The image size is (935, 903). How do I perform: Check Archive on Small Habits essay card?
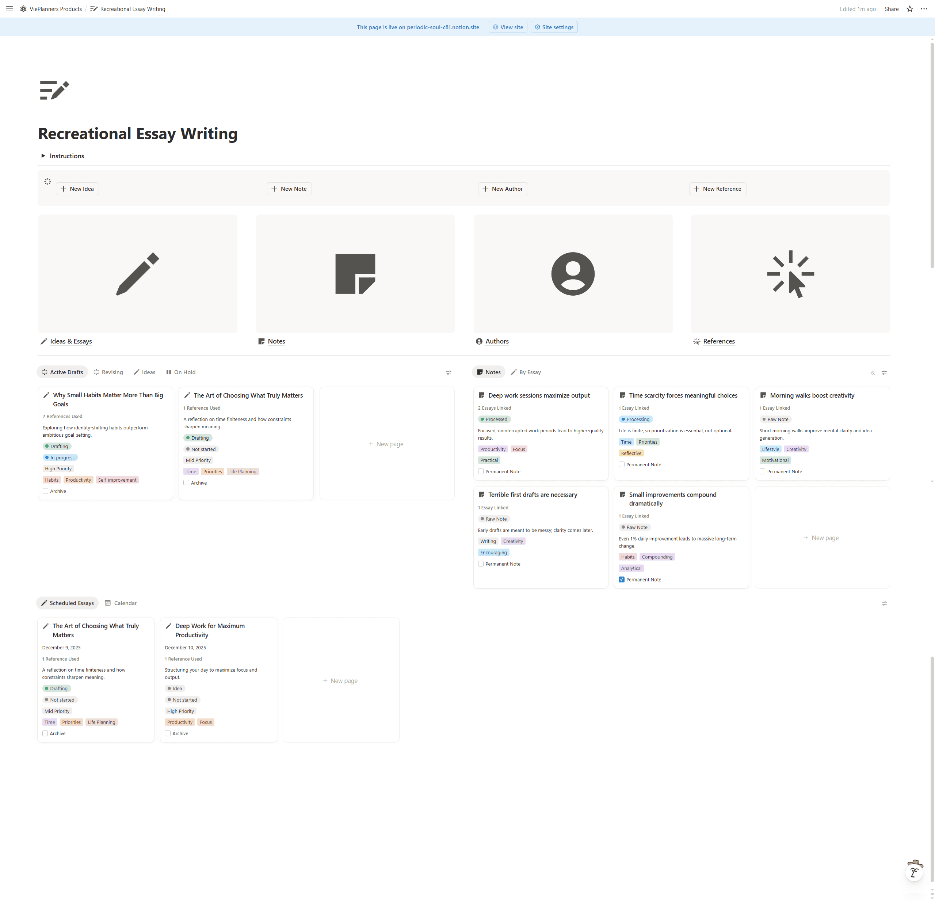(45, 491)
